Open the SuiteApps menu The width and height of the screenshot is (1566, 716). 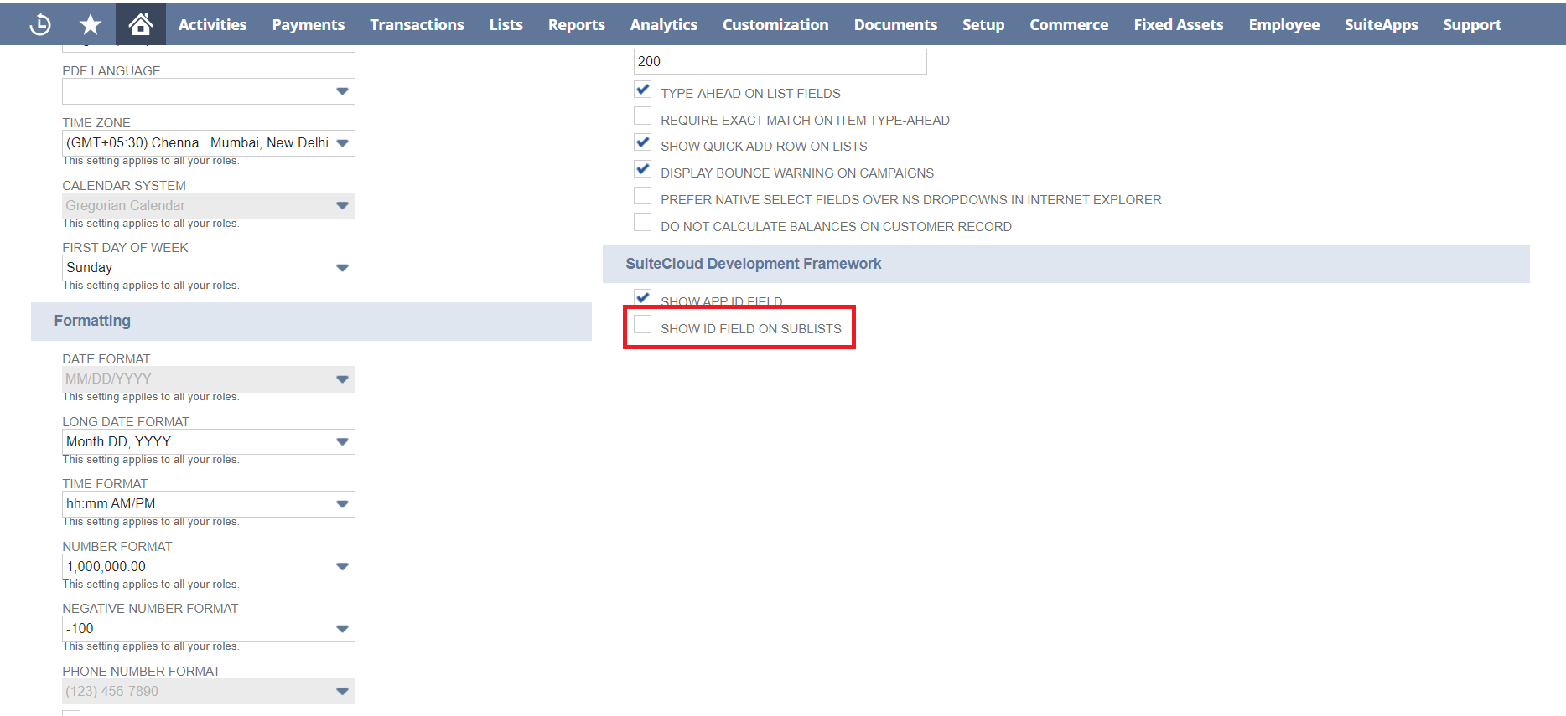(1381, 25)
